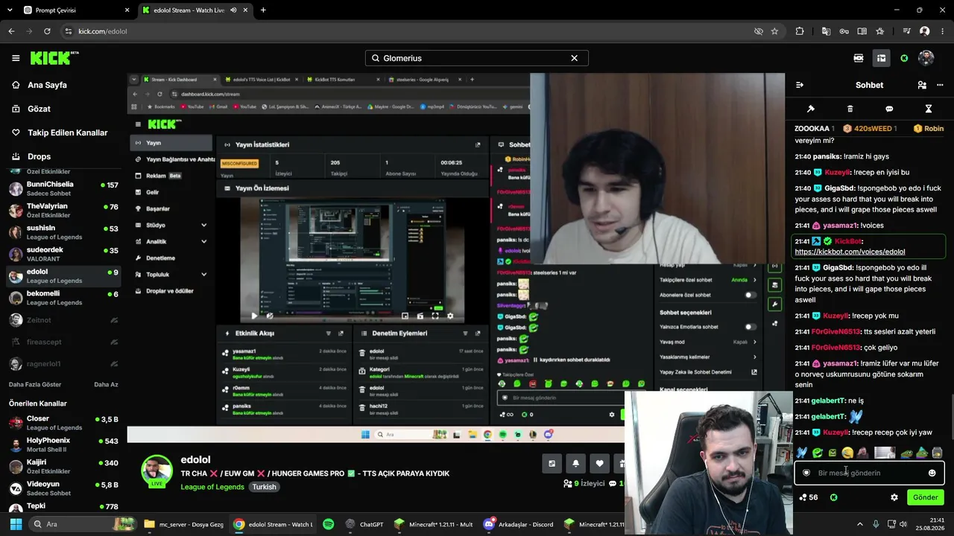The width and height of the screenshot is (954, 536).
Task: Open kickbot.com/voices/edolol chat link
Action: coord(850,252)
